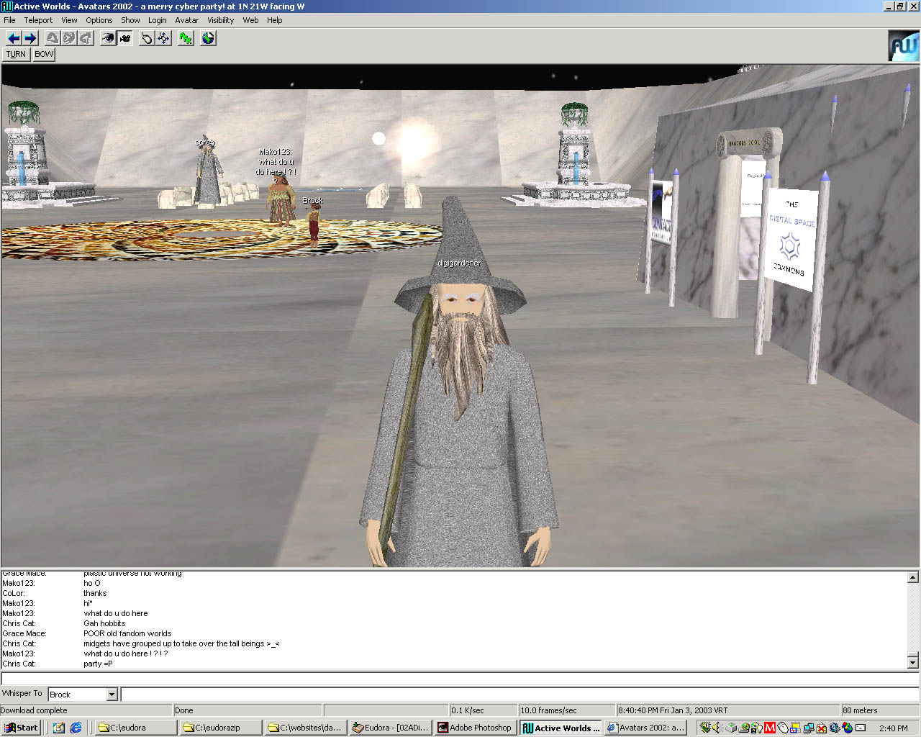Click the Internet Explorer quick launch icon
The height and width of the screenshot is (737, 921).
(x=76, y=728)
